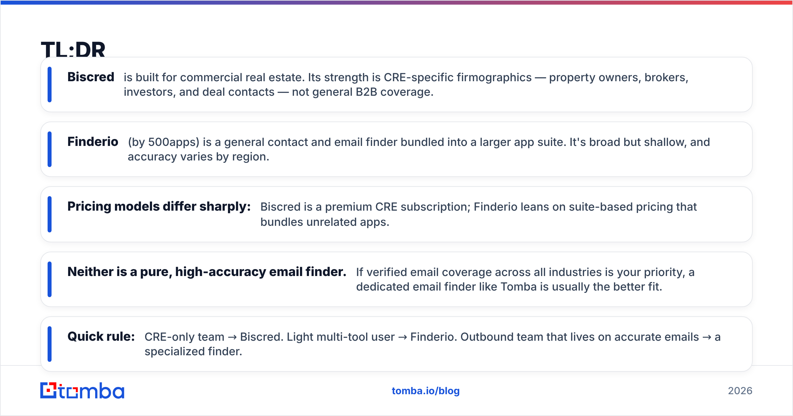Image resolution: width=793 pixels, height=416 pixels.
Task: Click the blue accent bar on Finderio card
Action: point(50,149)
